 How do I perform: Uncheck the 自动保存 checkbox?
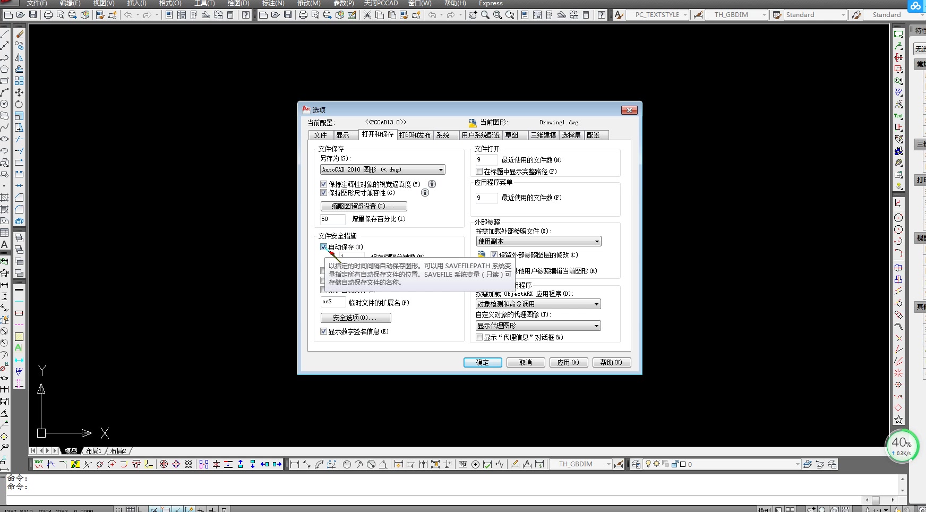tap(324, 246)
